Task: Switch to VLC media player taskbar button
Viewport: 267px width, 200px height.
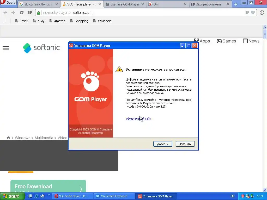Action: (x=72, y=196)
